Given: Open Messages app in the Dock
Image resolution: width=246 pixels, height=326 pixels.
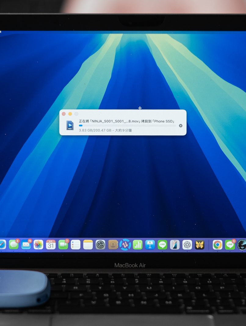Looking at the screenshot, I should (x=13, y=244).
